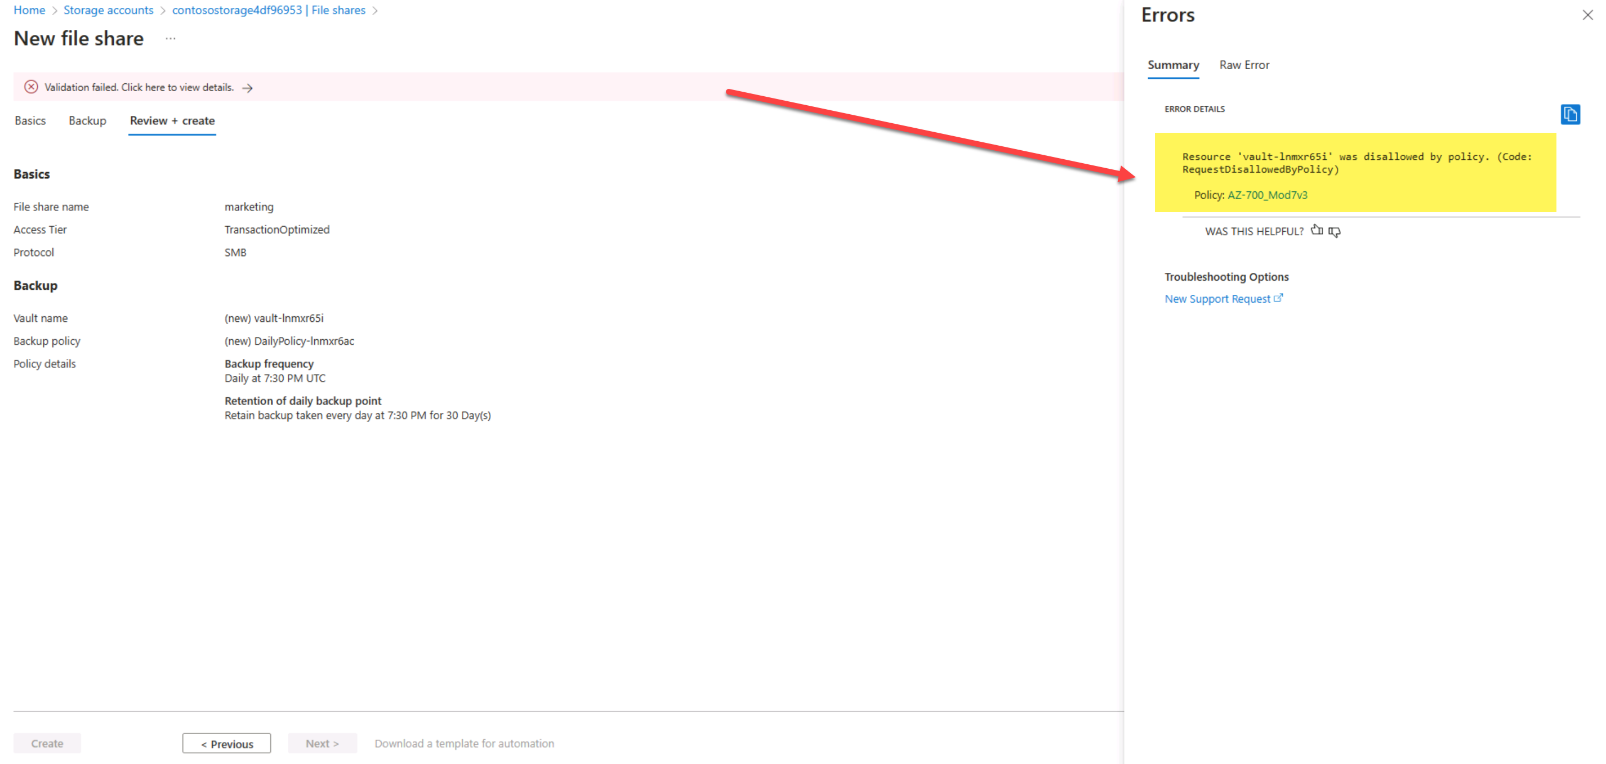1606x764 pixels.
Task: Click the error icon on validation banner
Action: click(x=31, y=87)
